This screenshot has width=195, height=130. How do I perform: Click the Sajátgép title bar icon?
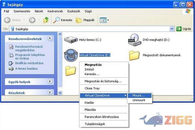click(4, 5)
